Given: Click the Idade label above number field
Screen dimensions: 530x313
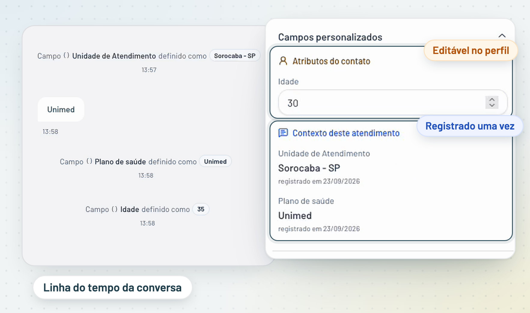Looking at the screenshot, I should pyautogui.click(x=288, y=82).
